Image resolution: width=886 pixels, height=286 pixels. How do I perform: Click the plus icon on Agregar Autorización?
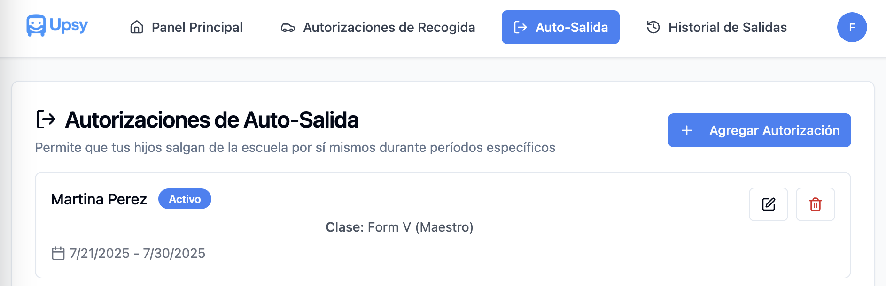(x=686, y=130)
